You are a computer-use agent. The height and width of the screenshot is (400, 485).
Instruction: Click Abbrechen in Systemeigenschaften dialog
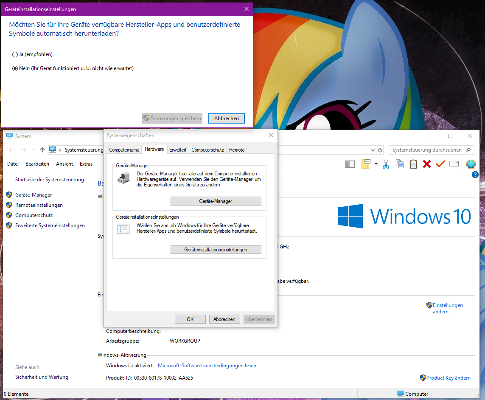224,319
